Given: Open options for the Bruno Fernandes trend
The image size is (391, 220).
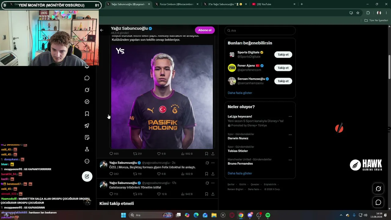Looking at the screenshot, I should tap(290, 160).
